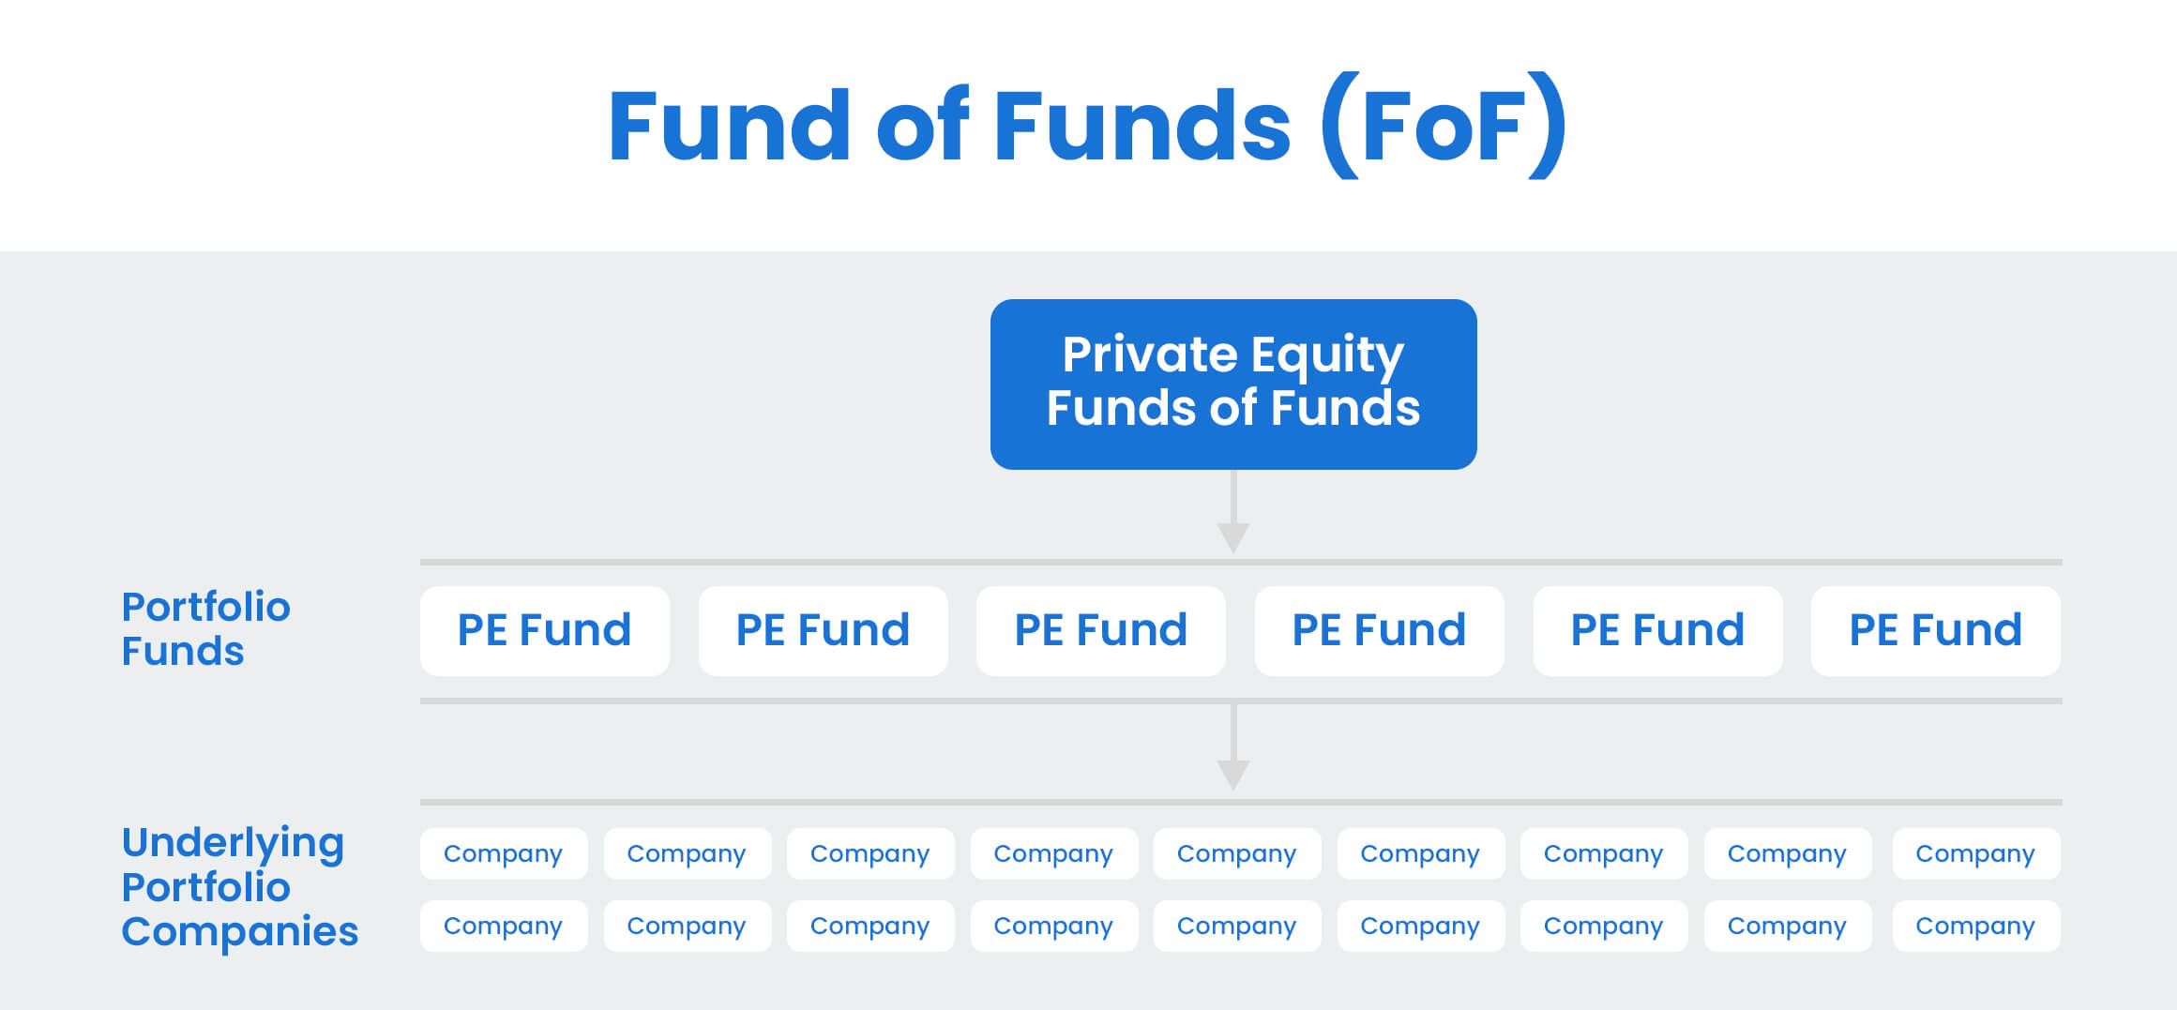Viewport: 2177px width, 1010px height.
Task: Click the rightmost PE Fund box
Action: coord(1935,630)
